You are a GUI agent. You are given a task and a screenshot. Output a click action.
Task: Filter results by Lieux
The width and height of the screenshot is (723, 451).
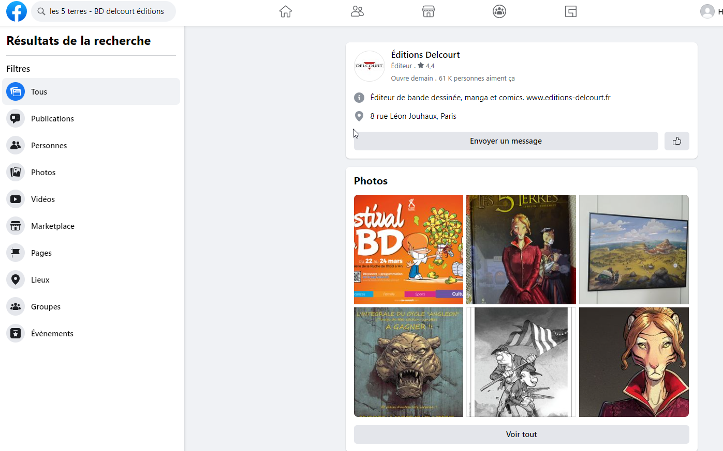point(91,279)
